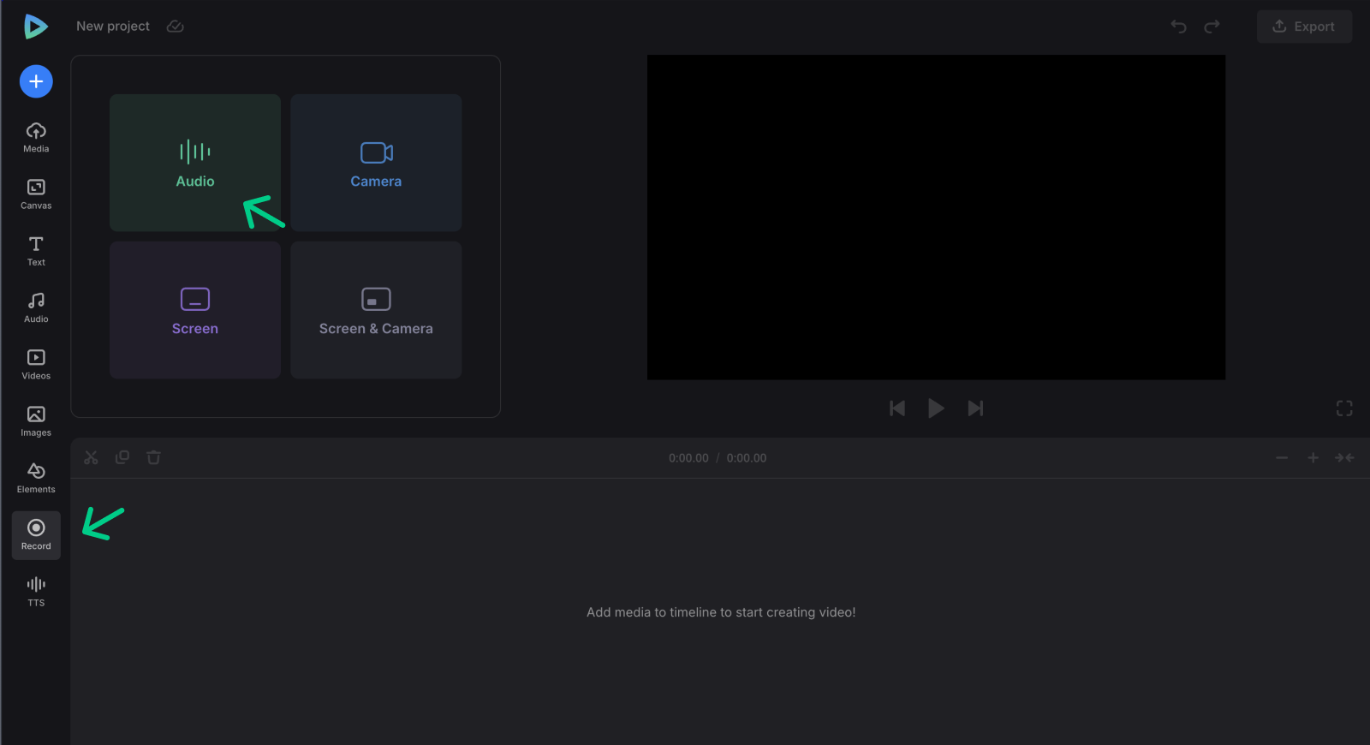
Task: Open the Text sidebar panel
Action: 36,251
